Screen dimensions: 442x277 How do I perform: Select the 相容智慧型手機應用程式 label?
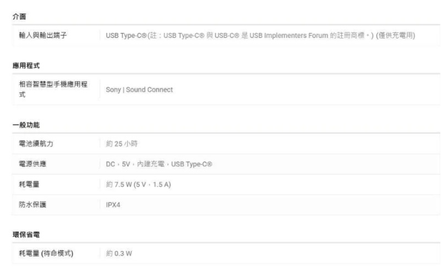click(x=53, y=89)
